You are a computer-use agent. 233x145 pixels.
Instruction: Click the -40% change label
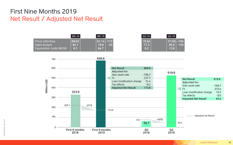point(160,119)
